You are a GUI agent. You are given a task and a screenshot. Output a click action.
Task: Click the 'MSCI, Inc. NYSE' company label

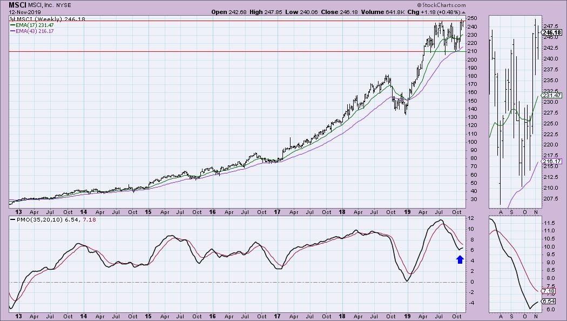(x=49, y=5)
